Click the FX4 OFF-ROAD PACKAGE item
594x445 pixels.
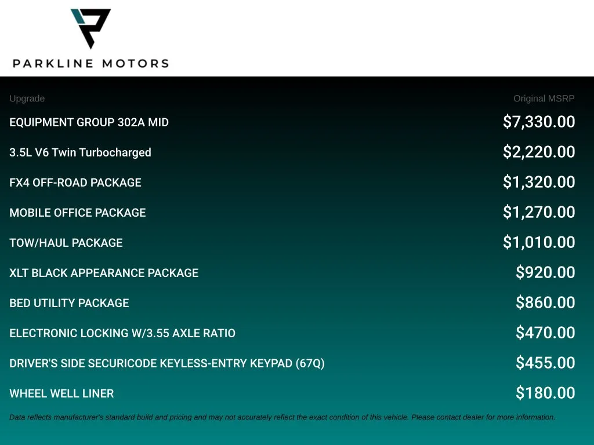(x=75, y=183)
